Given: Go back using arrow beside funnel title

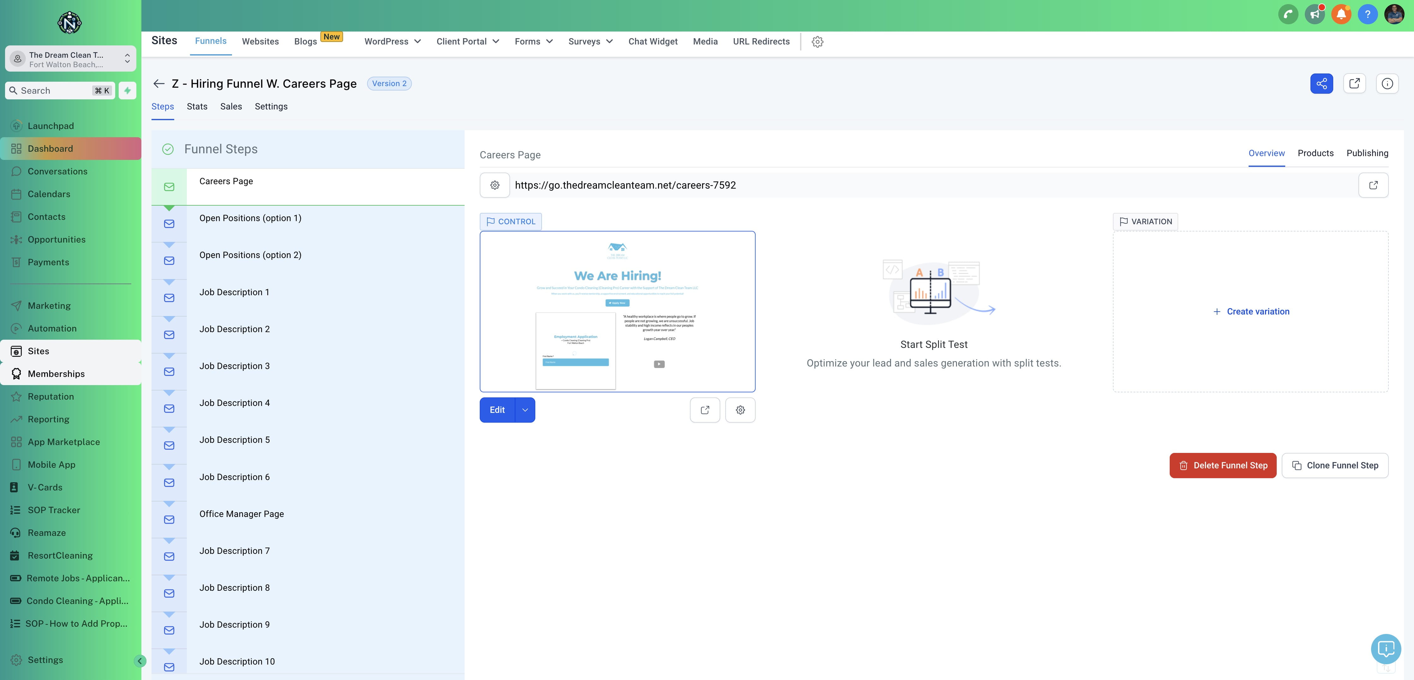Looking at the screenshot, I should (x=159, y=83).
